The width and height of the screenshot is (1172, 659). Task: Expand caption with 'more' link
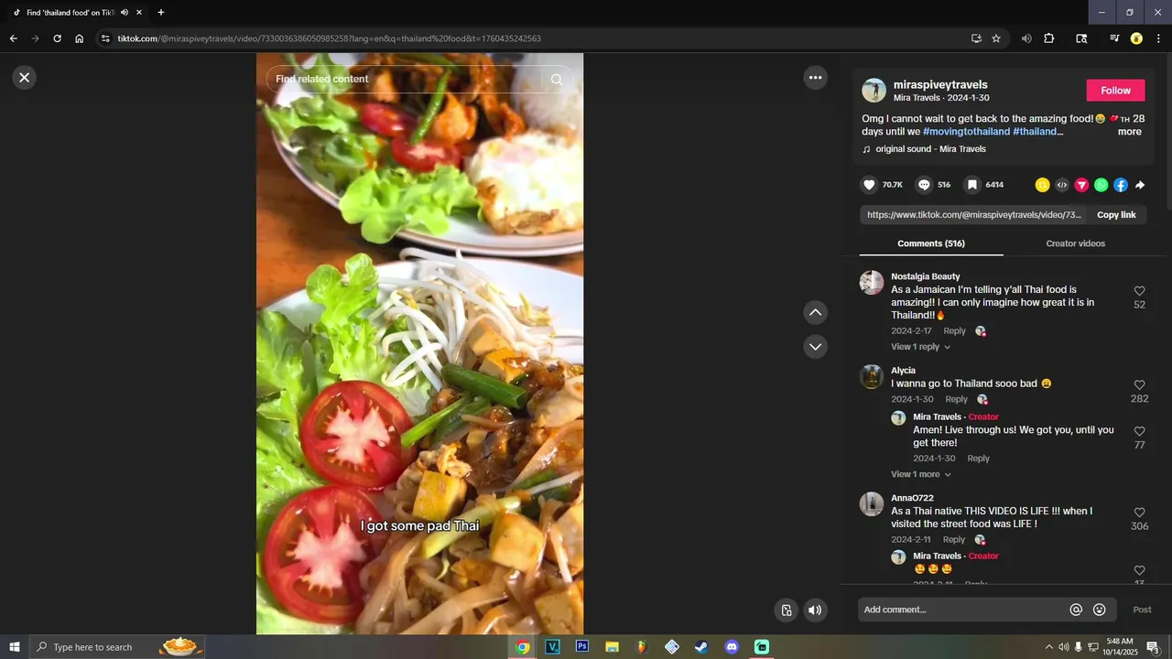click(1130, 132)
